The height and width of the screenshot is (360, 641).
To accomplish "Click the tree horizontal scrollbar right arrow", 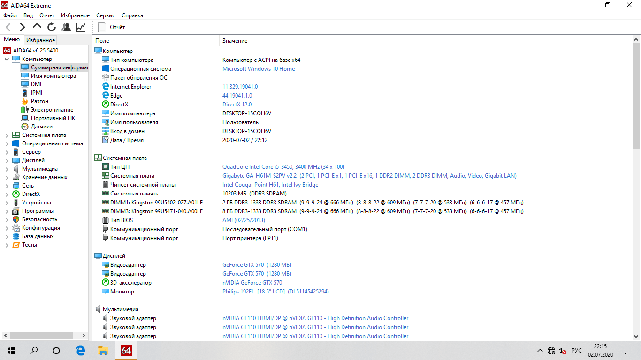I will coord(84,336).
